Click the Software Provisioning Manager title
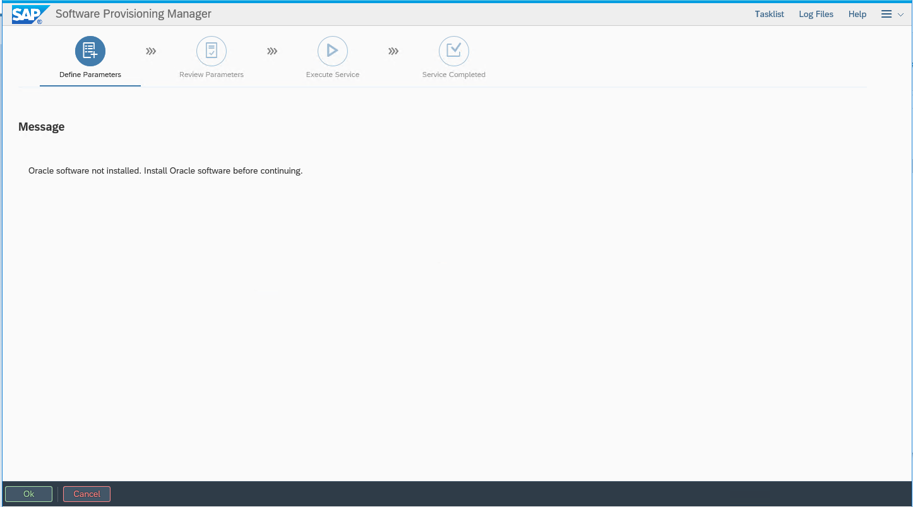The height and width of the screenshot is (507, 913). tap(133, 14)
